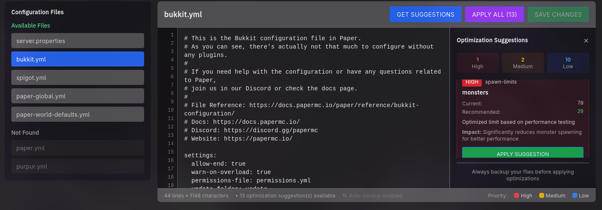The width and height of the screenshot is (602, 210).
Task: Close the Optimization Suggestions panel
Action: (x=586, y=41)
